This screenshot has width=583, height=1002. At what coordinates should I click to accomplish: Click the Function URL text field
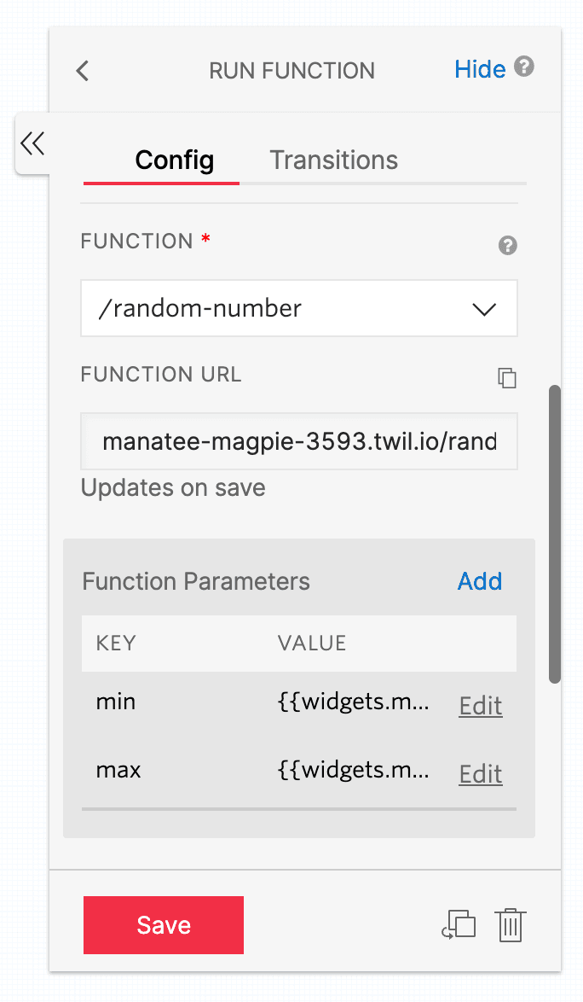point(298,441)
